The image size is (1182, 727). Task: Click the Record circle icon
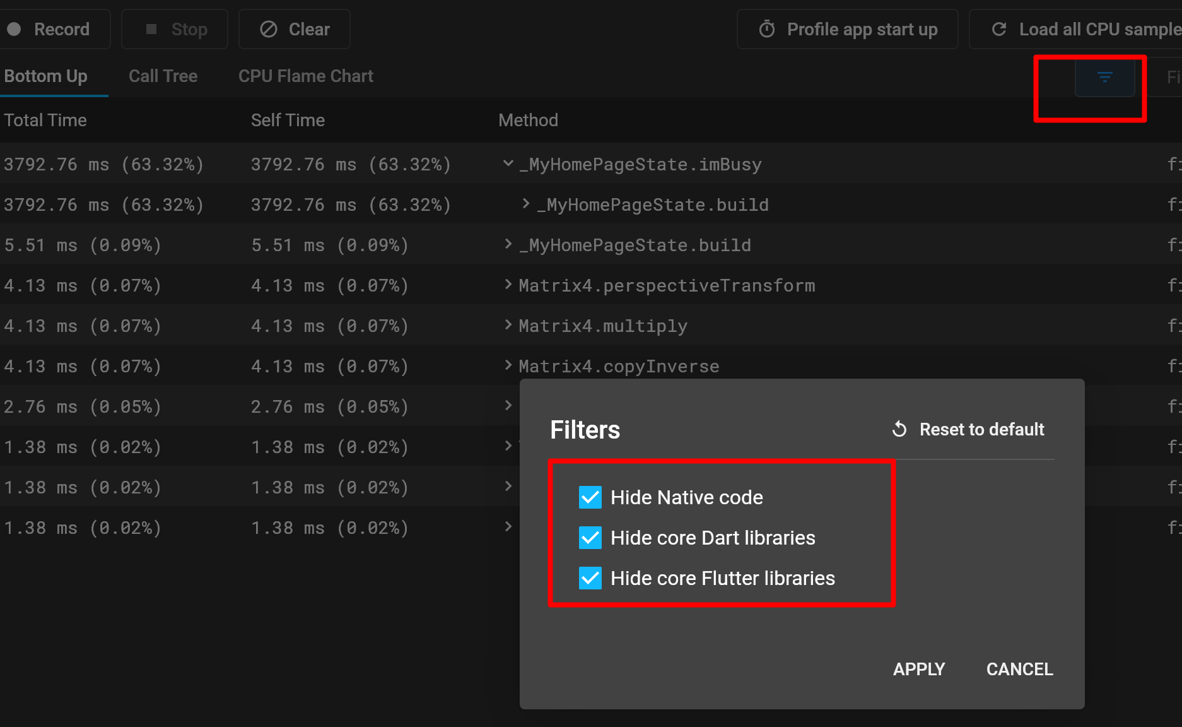click(14, 29)
